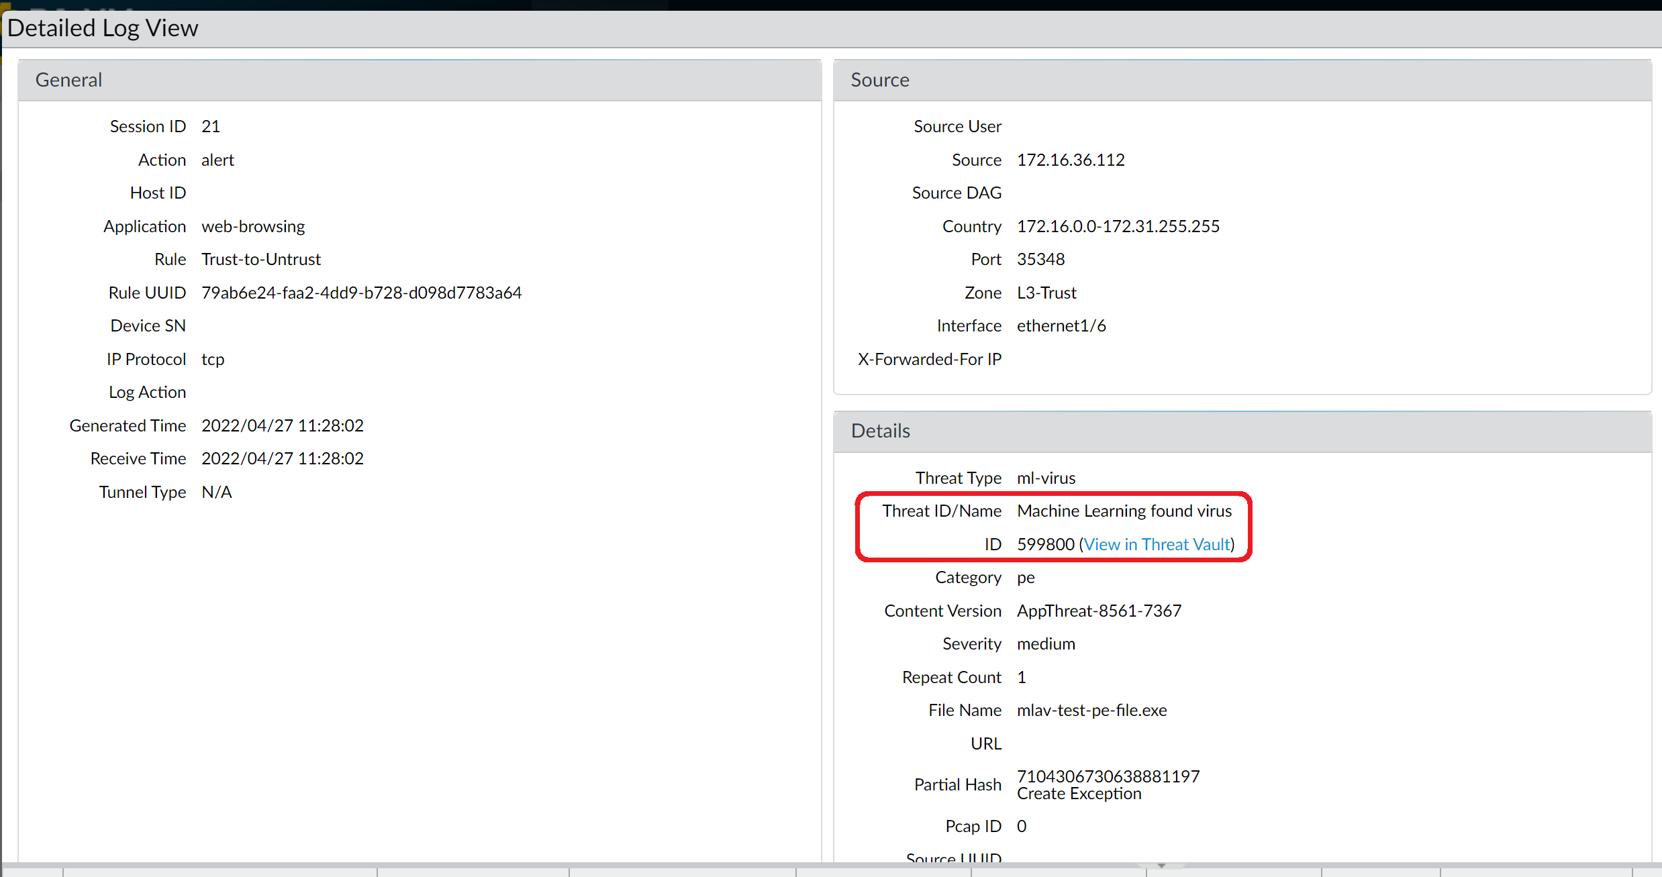The image size is (1662, 877).
Task: Click the file name mlav-test-pe-file.exe
Action: pyautogui.click(x=1091, y=710)
